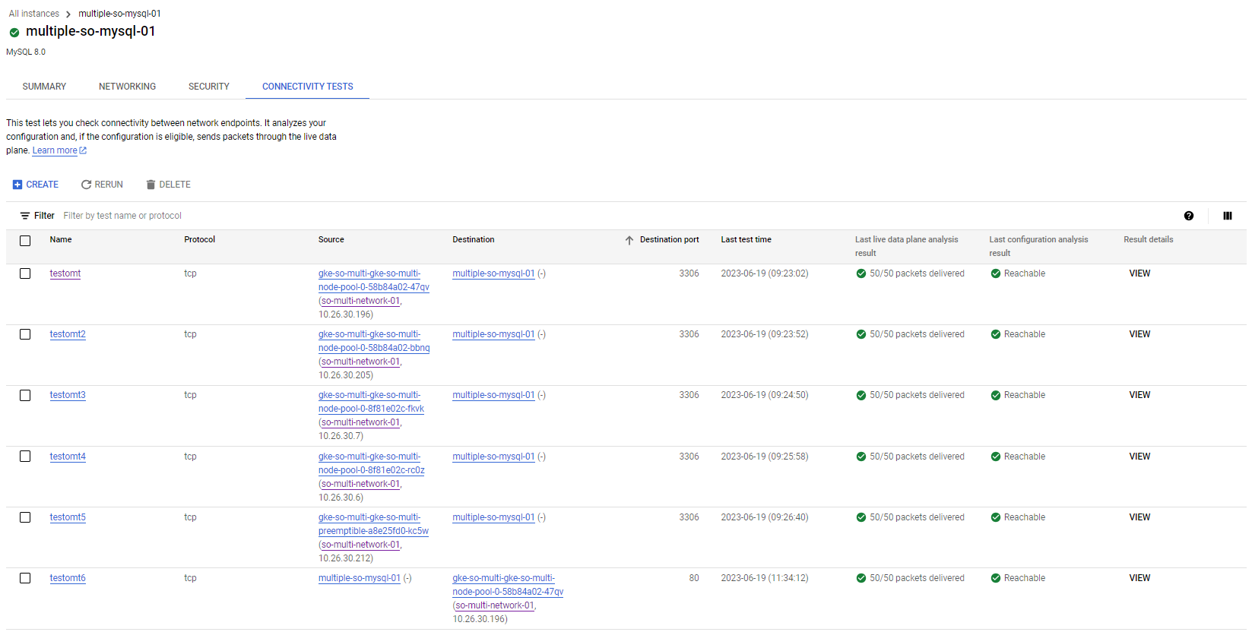
Task: Check the box for testomt row
Action: 25,273
